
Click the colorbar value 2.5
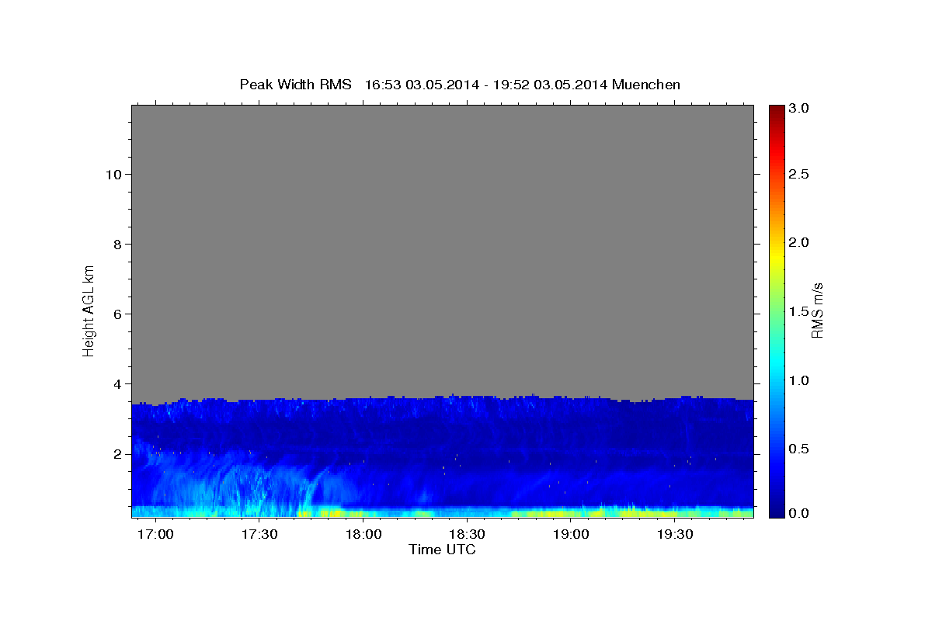tap(800, 175)
